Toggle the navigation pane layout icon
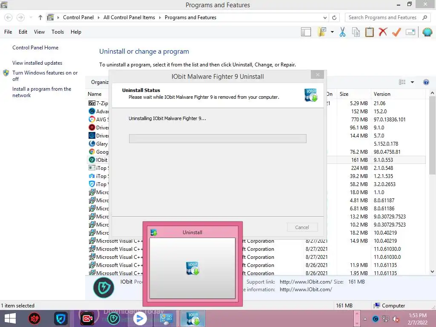The width and height of the screenshot is (436, 327). [x=306, y=32]
